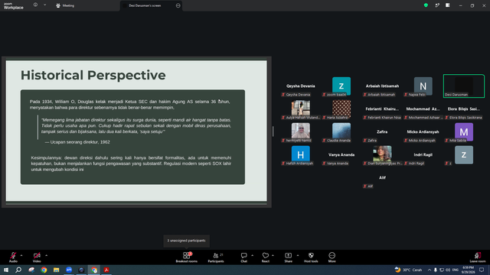
Task: Open first Chrome icon in taskbar
Action: 44,270
